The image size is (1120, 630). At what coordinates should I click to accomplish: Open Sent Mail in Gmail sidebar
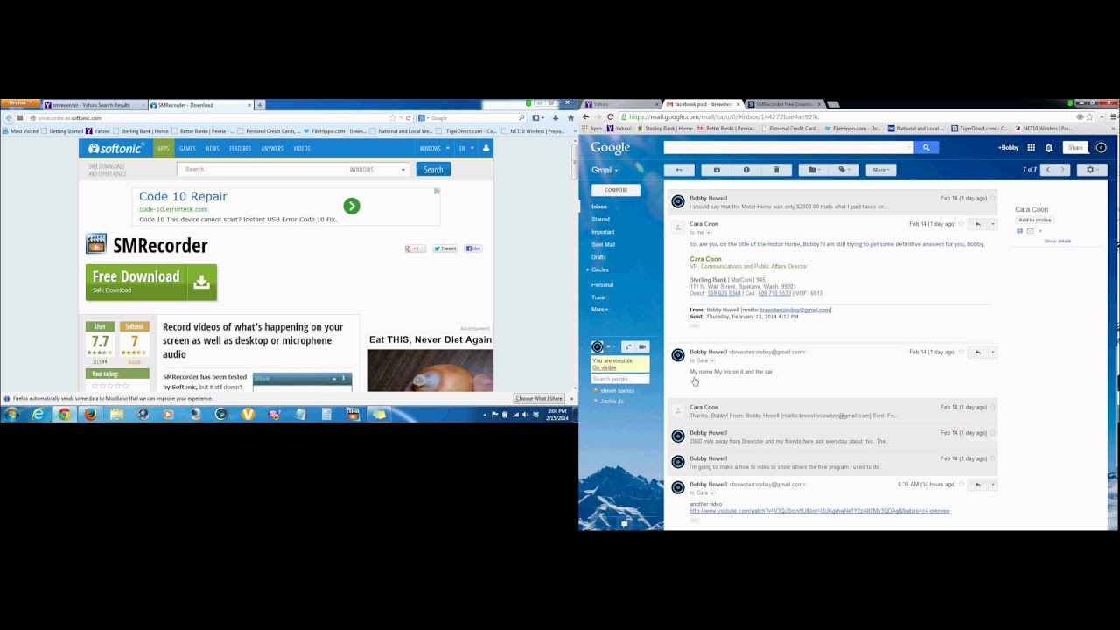[603, 245]
